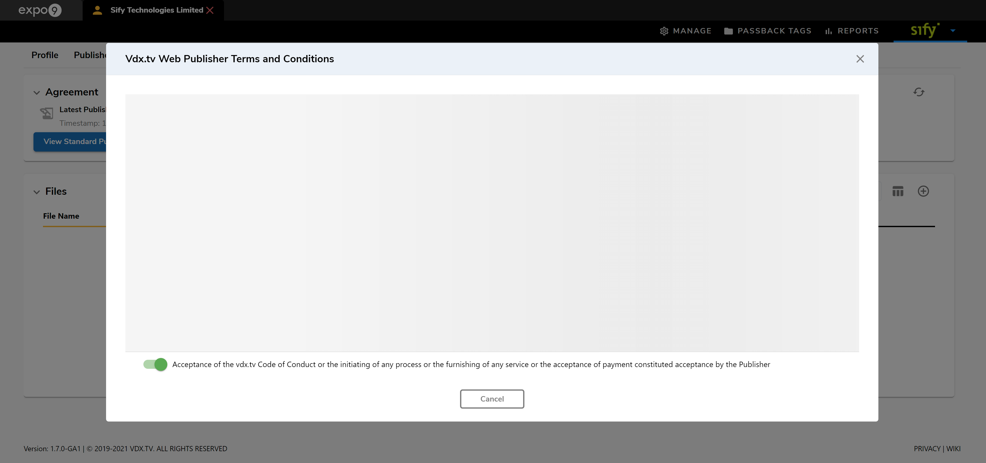Toggle the Code of Conduct acceptance switch
The image size is (986, 463).
155,364
